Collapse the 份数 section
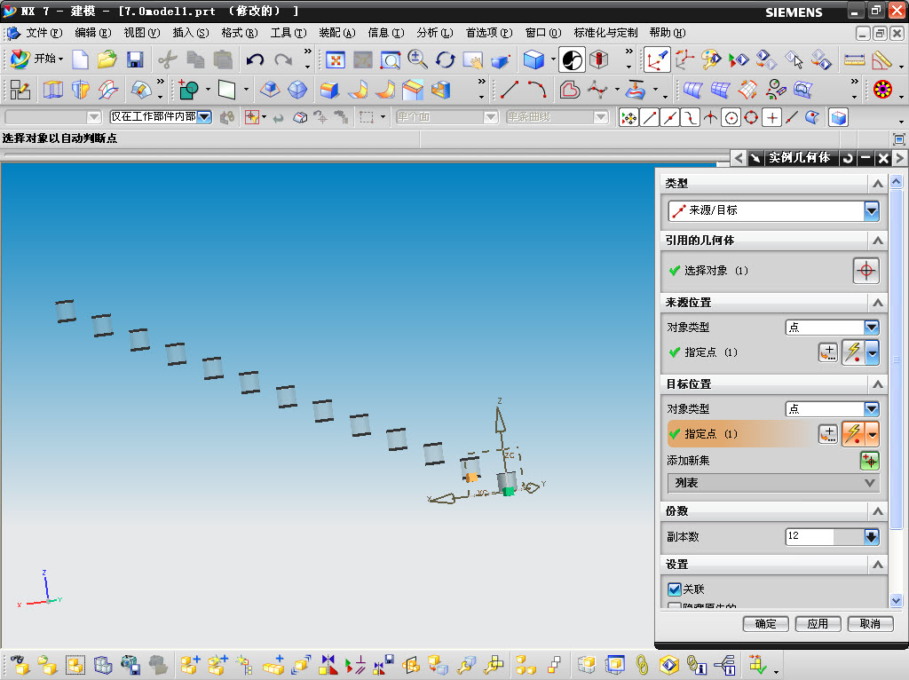Viewport: 909px width, 680px height. click(878, 510)
